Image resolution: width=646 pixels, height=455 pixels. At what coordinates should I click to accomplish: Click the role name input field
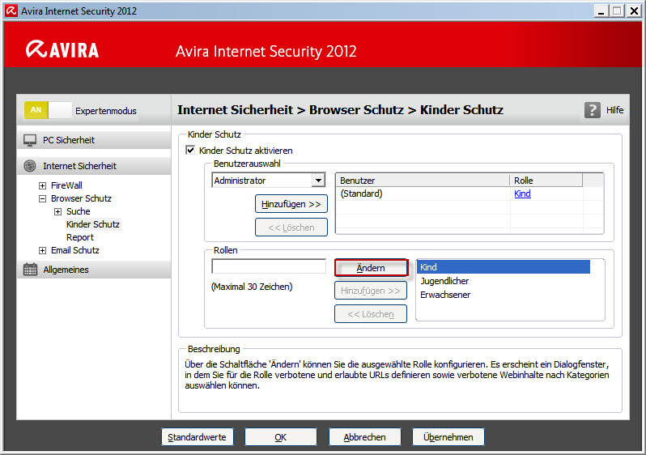269,266
